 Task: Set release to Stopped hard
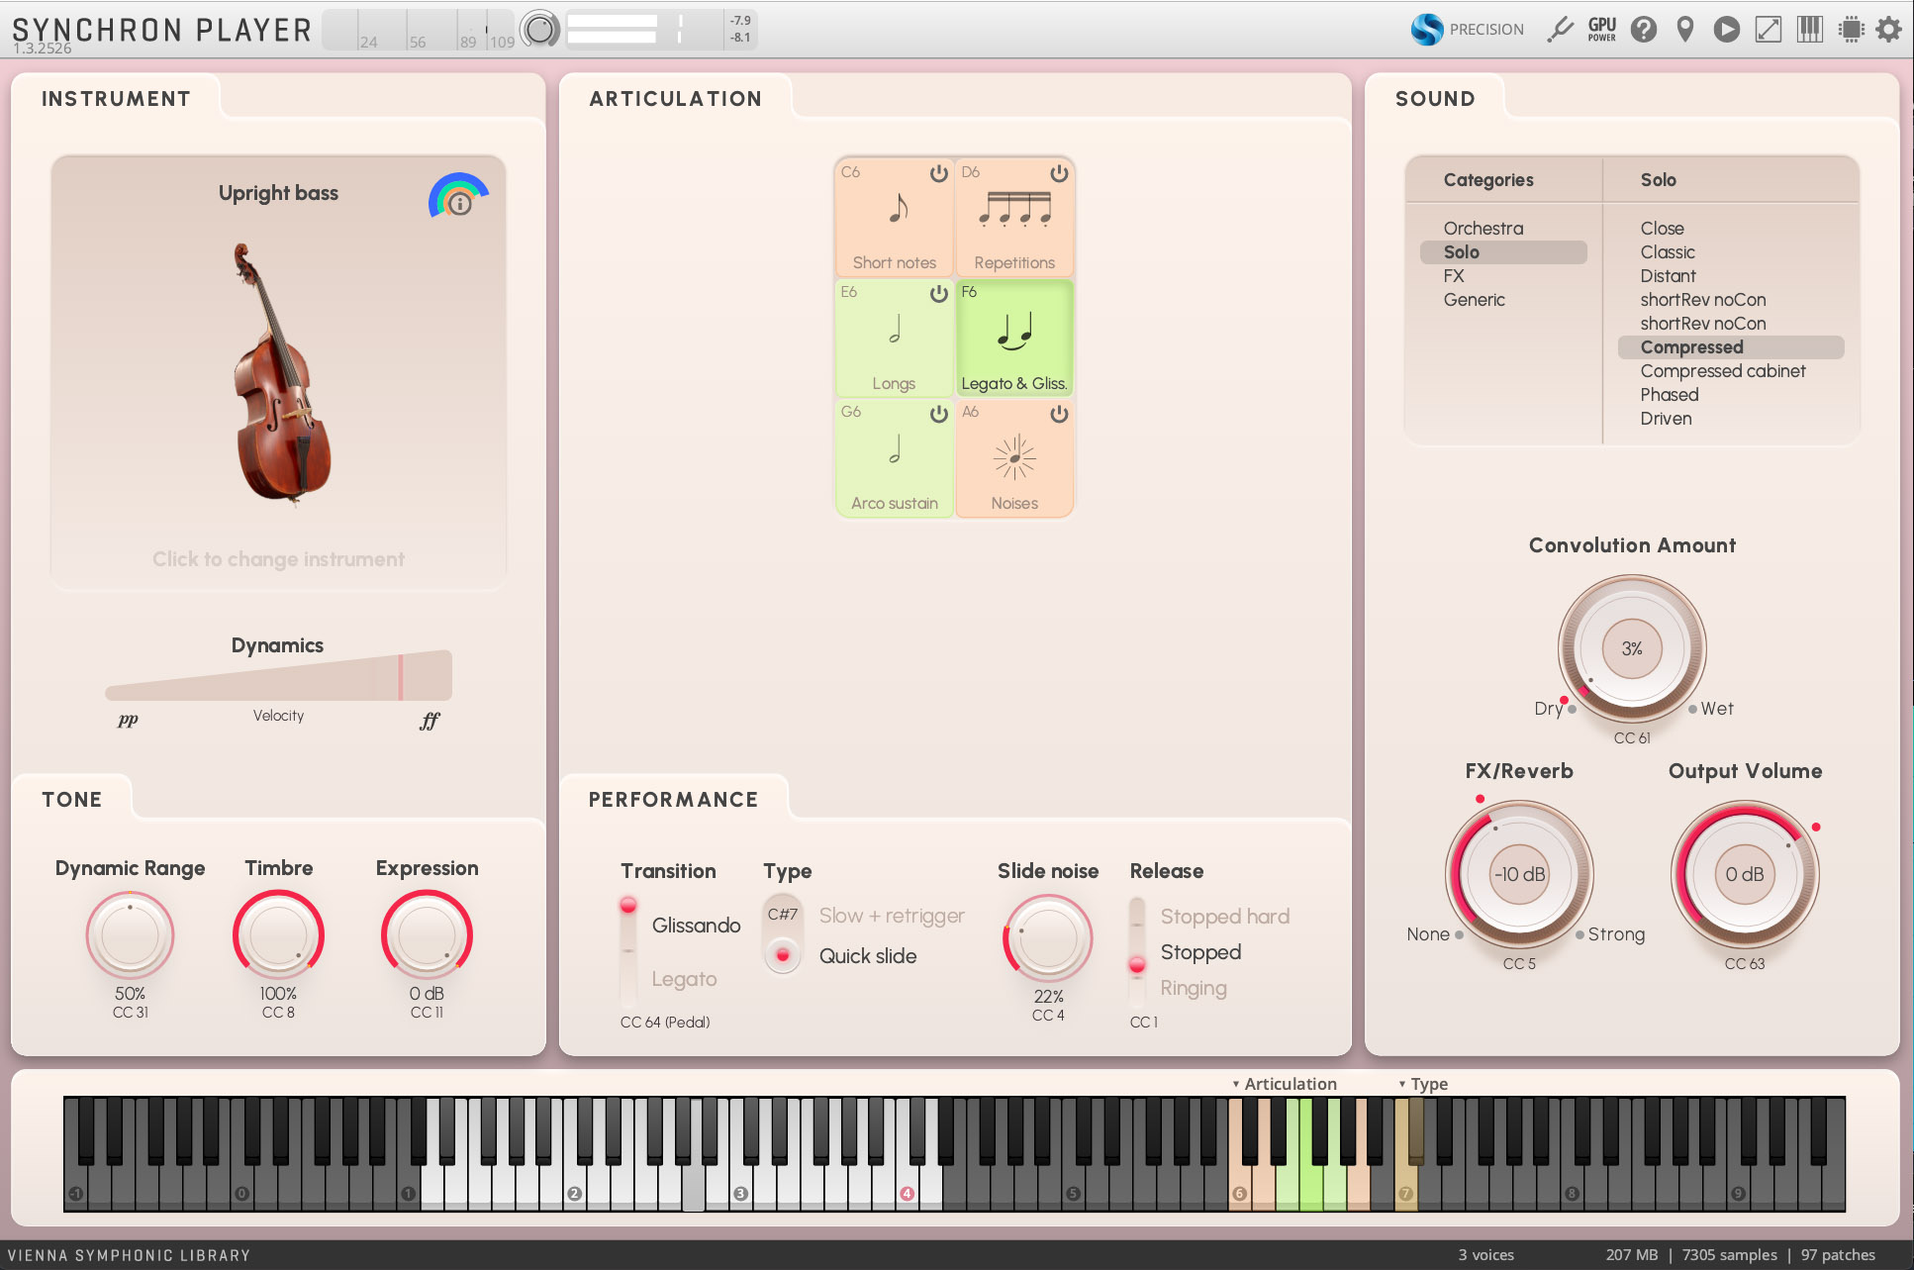(1224, 917)
